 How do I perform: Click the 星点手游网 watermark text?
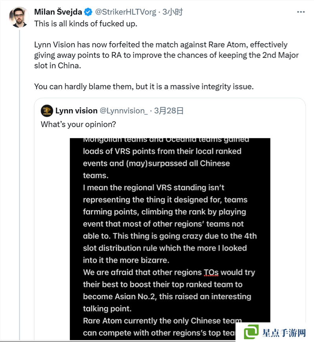(284, 333)
